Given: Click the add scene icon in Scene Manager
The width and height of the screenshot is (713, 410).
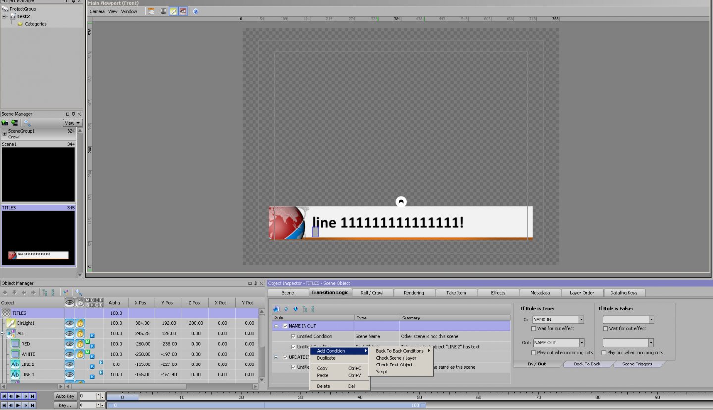Looking at the screenshot, I should click(x=5, y=123).
